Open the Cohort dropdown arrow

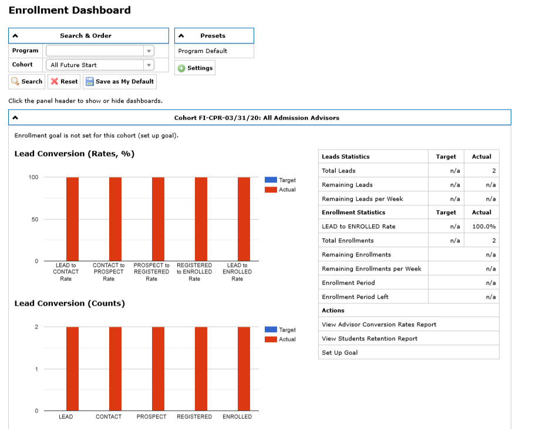point(149,65)
